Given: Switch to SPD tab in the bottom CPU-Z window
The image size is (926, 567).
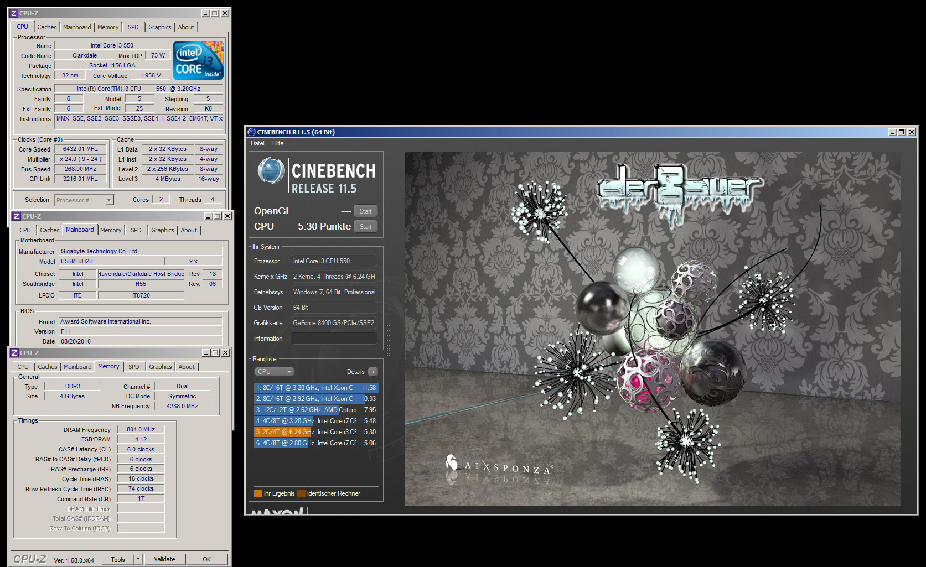Looking at the screenshot, I should (x=134, y=367).
